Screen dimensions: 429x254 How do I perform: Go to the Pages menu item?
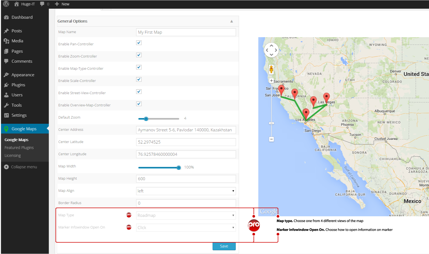(17, 51)
